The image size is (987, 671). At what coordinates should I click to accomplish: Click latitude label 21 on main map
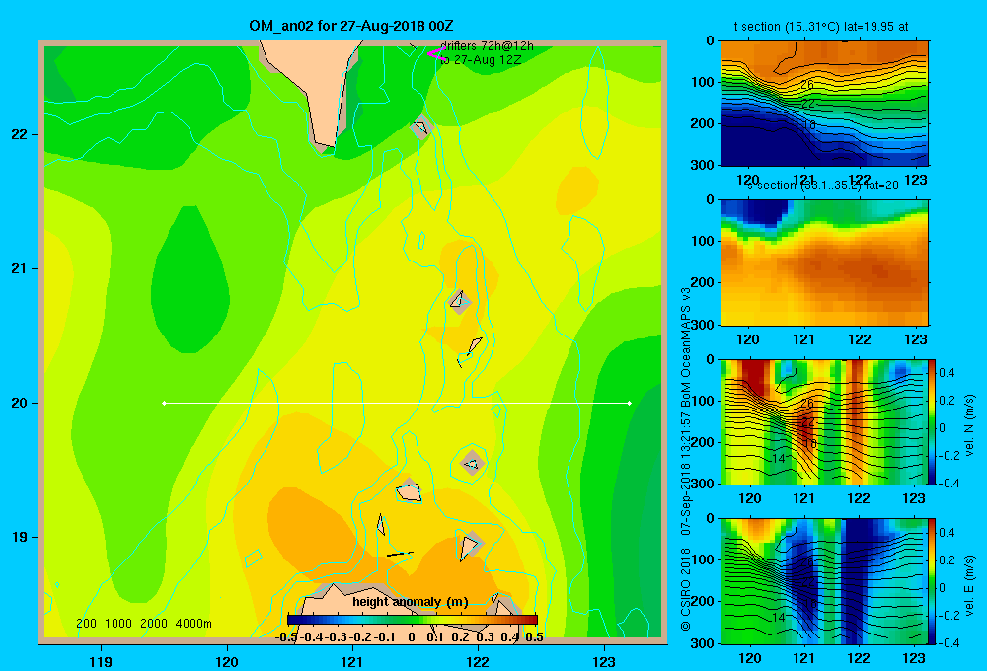coord(20,268)
